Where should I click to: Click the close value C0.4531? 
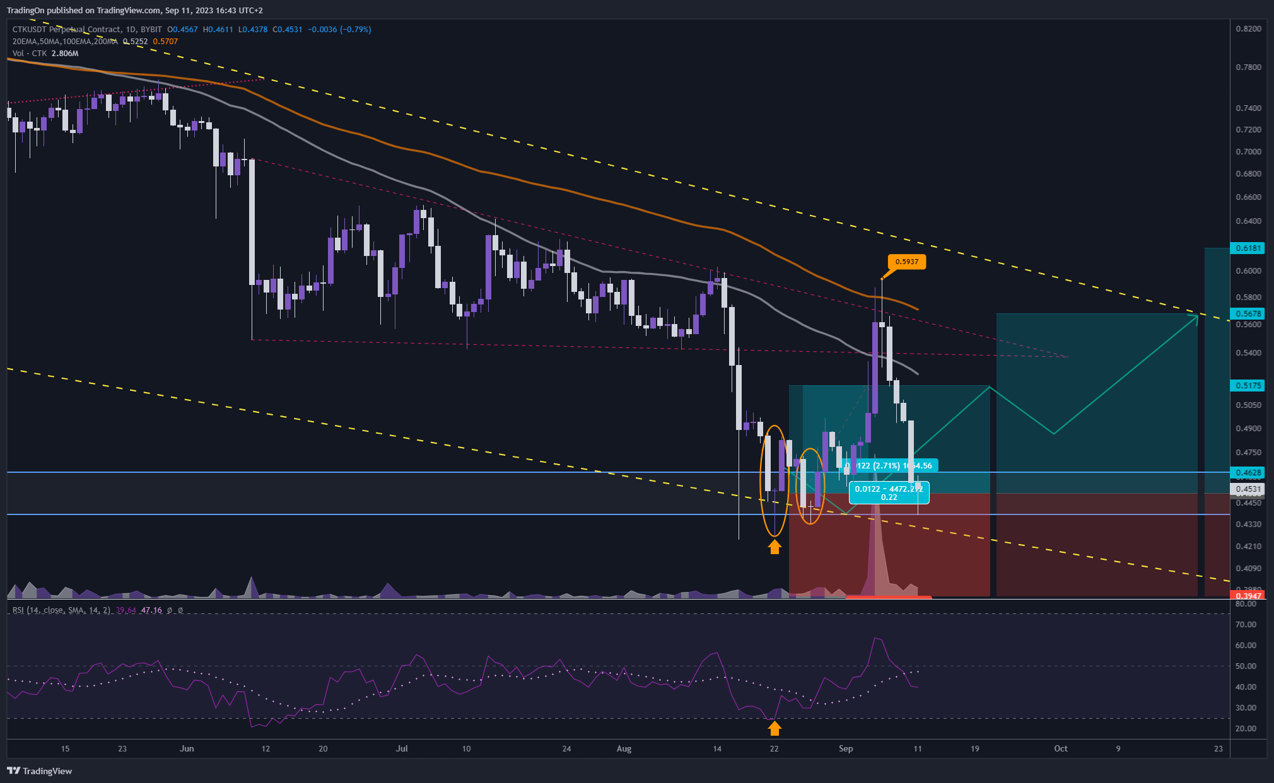click(x=288, y=30)
